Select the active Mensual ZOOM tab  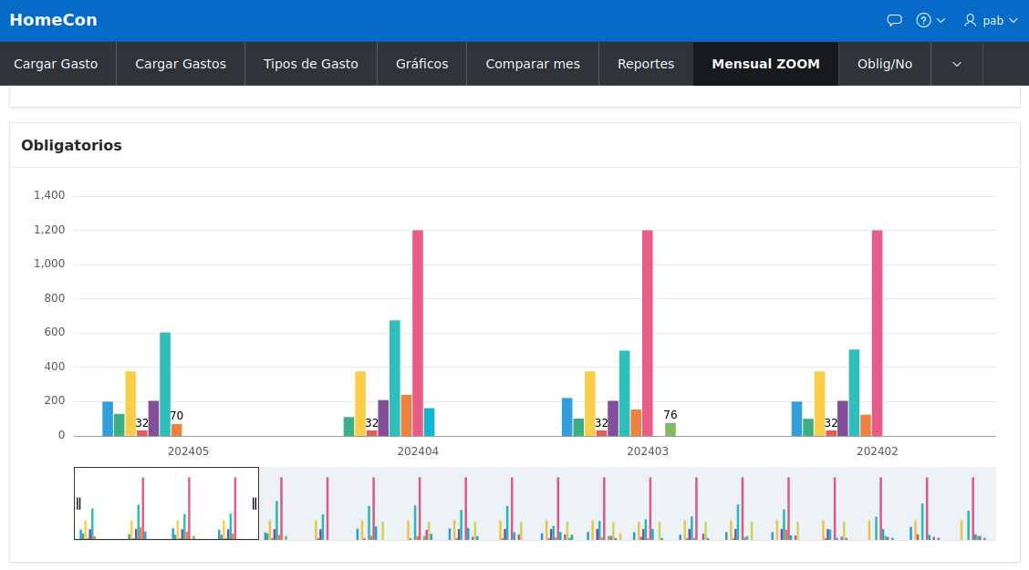(765, 64)
